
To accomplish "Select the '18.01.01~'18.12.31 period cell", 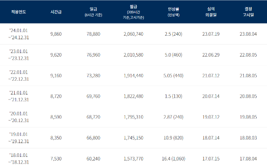I will [x=19, y=159].
